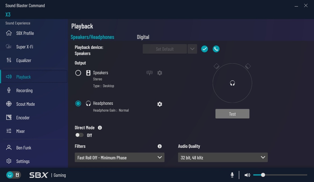Click the Headphones device icon in Output list
This screenshot has height=182, width=314.
point(88,103)
